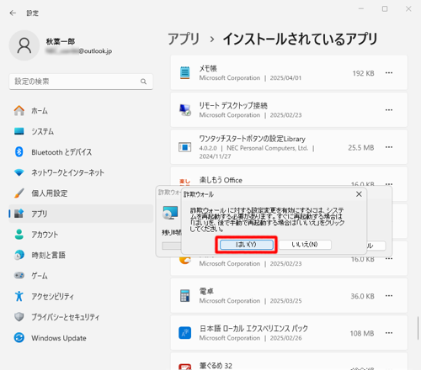Open the user profile avatar

point(24,45)
